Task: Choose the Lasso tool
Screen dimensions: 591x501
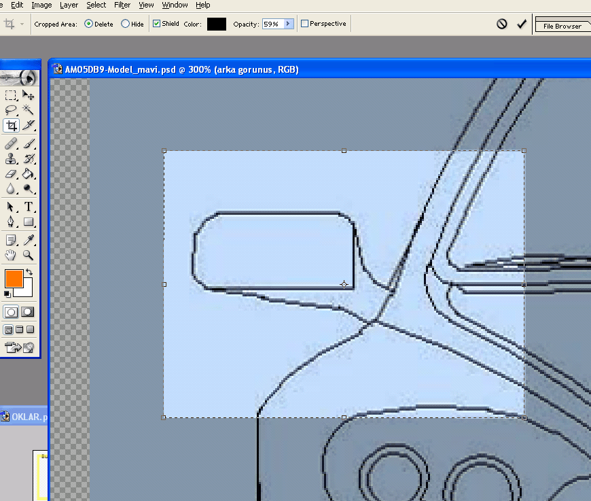Action: (11, 110)
